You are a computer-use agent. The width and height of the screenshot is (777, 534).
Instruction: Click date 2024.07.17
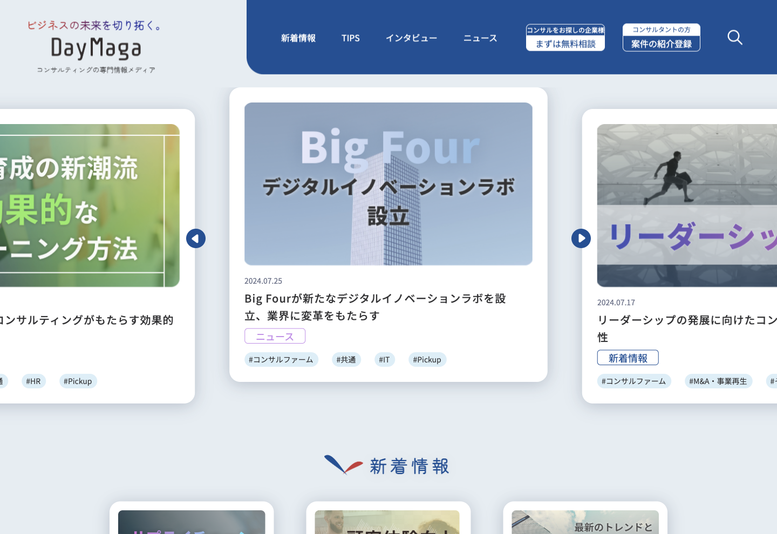point(616,303)
